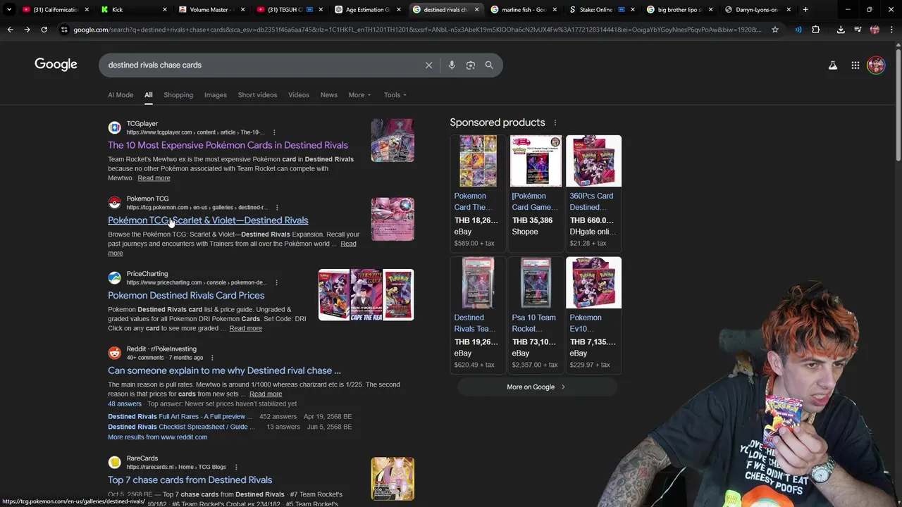
Task: Select the Shopping search tab
Action: coord(178,95)
